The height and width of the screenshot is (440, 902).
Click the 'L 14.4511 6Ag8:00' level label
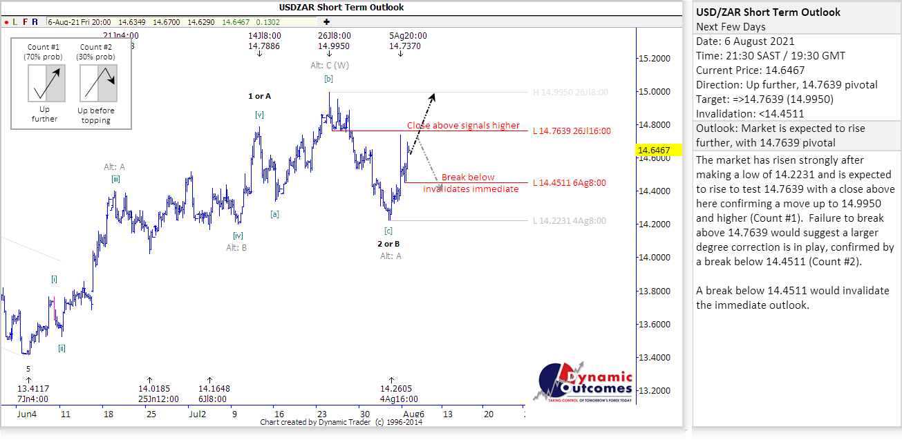569,183
